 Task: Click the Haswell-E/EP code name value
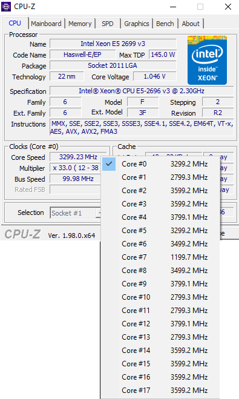point(82,54)
